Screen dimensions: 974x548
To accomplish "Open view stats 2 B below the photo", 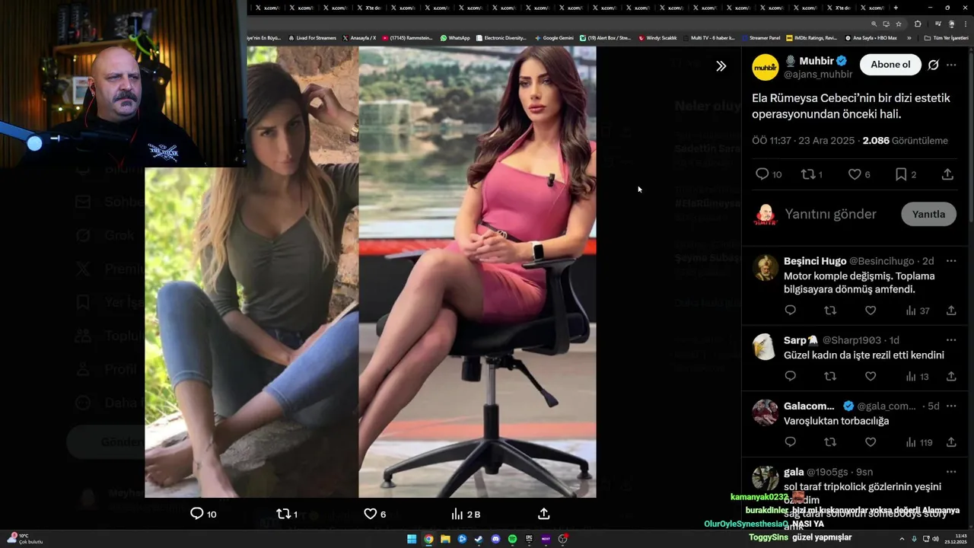I will tap(466, 514).
